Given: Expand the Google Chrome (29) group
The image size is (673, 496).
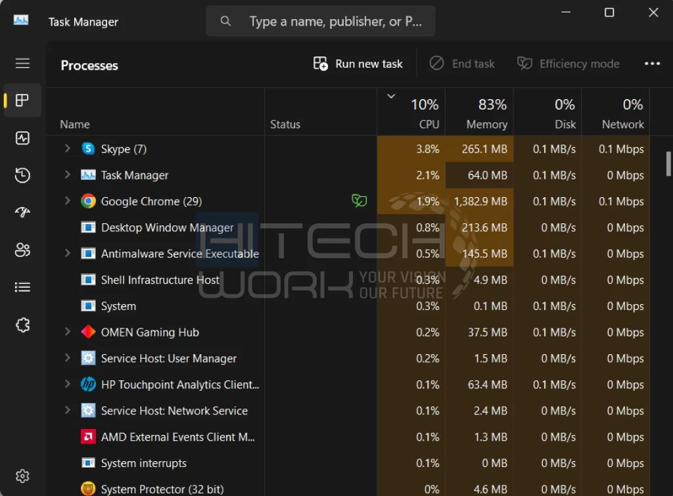Looking at the screenshot, I should tap(68, 201).
